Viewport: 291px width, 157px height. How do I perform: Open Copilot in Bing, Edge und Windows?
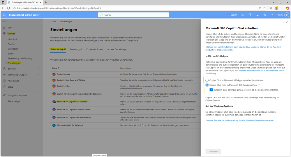72,80
